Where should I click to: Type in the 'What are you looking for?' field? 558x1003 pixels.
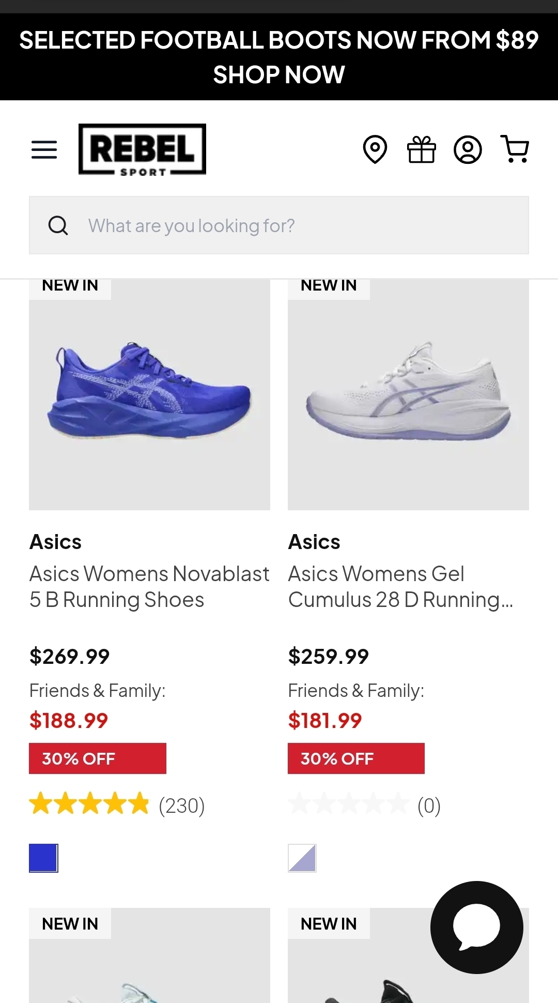tap(305, 225)
